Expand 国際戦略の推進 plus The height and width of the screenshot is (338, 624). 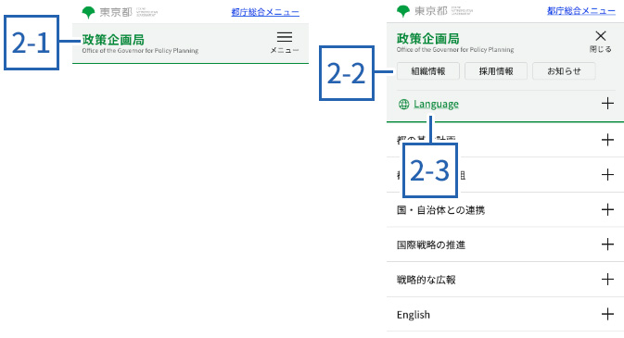point(607,244)
